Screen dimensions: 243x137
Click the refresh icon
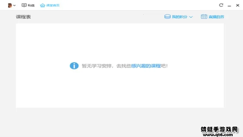click(x=221, y=5)
